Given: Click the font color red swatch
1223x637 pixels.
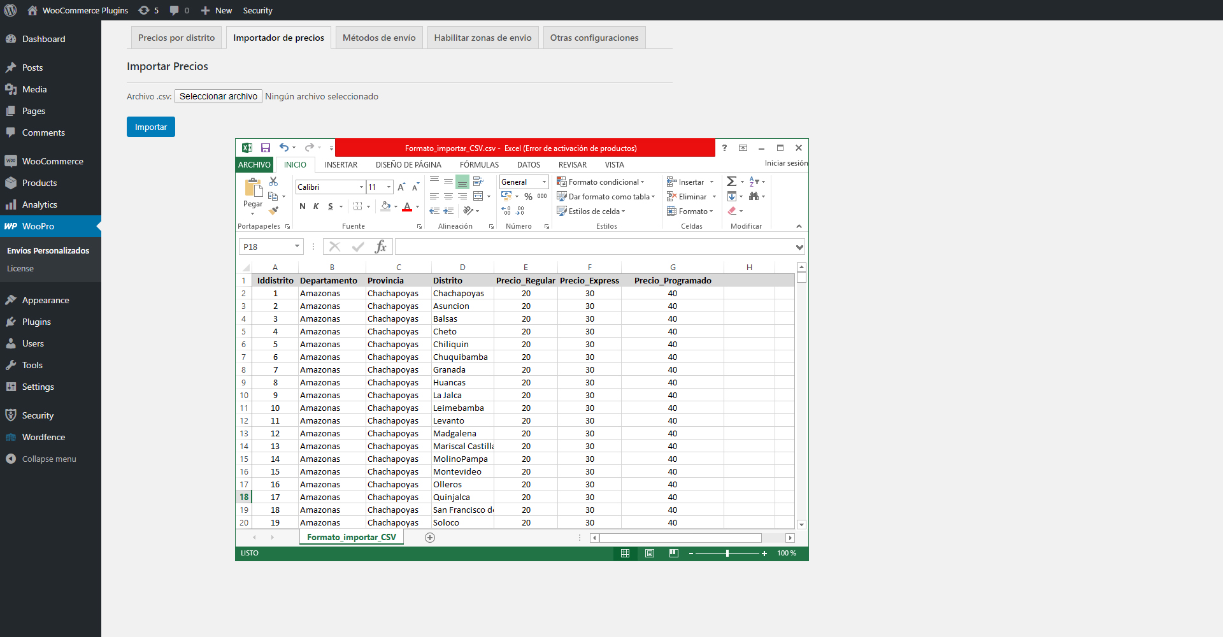Looking at the screenshot, I should pyautogui.click(x=407, y=206).
